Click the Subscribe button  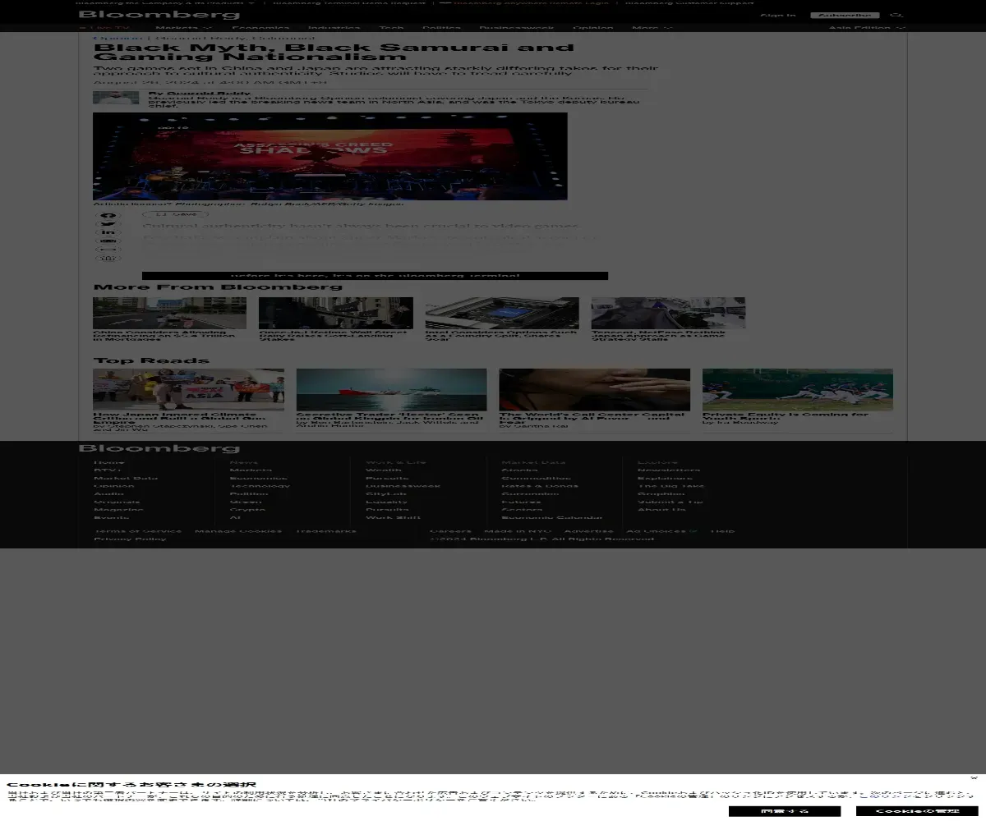pos(845,16)
